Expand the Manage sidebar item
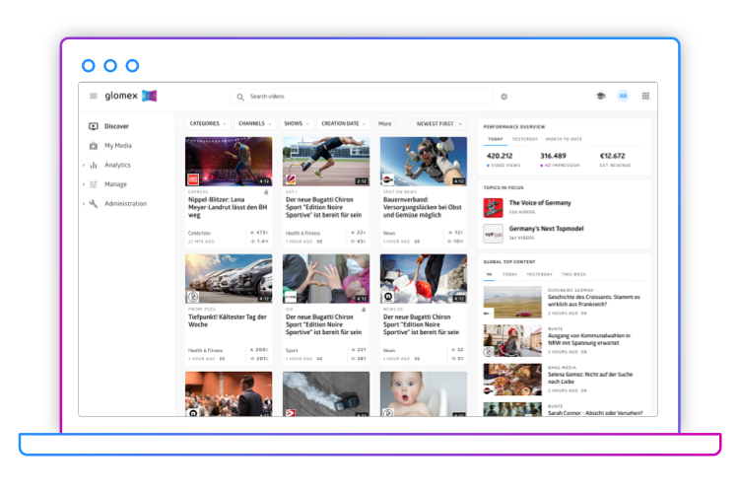Viewport: 739px width, 493px height. [115, 184]
